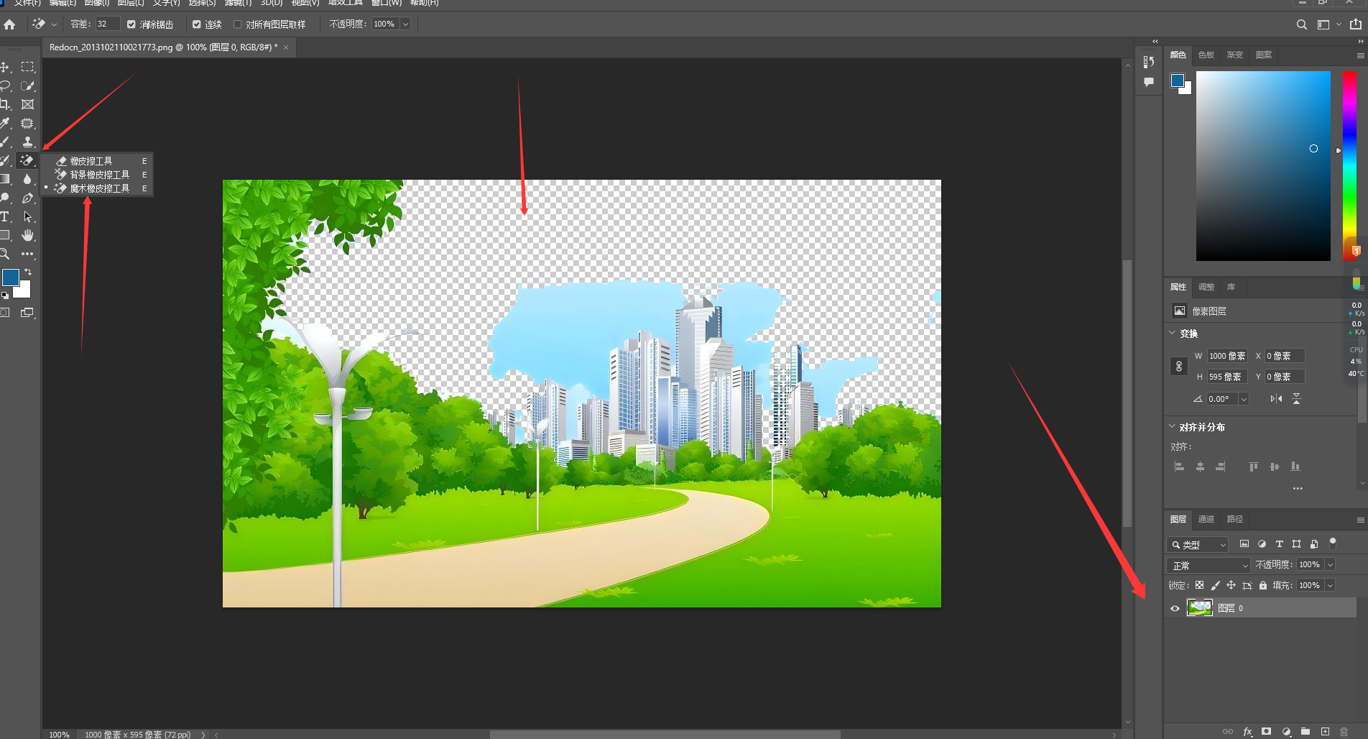Delete layer trash icon
The image size is (1368, 739).
(x=1344, y=731)
